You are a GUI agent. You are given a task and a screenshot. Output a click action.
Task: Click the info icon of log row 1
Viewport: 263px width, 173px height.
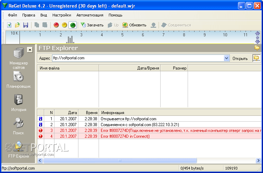pyautogui.click(x=40, y=119)
